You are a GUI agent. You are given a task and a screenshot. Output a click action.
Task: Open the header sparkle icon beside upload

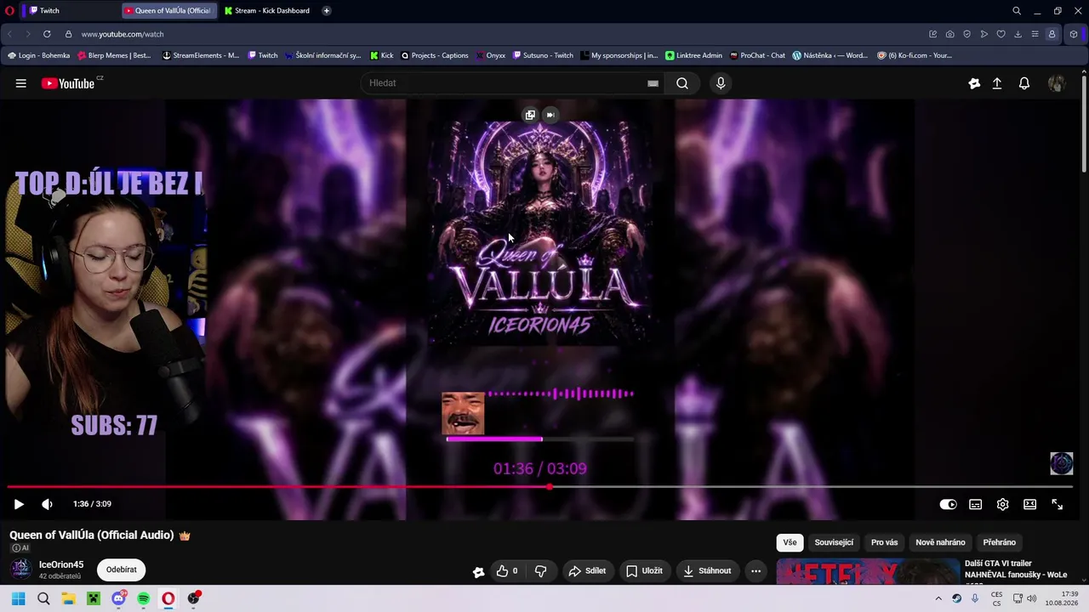click(974, 83)
